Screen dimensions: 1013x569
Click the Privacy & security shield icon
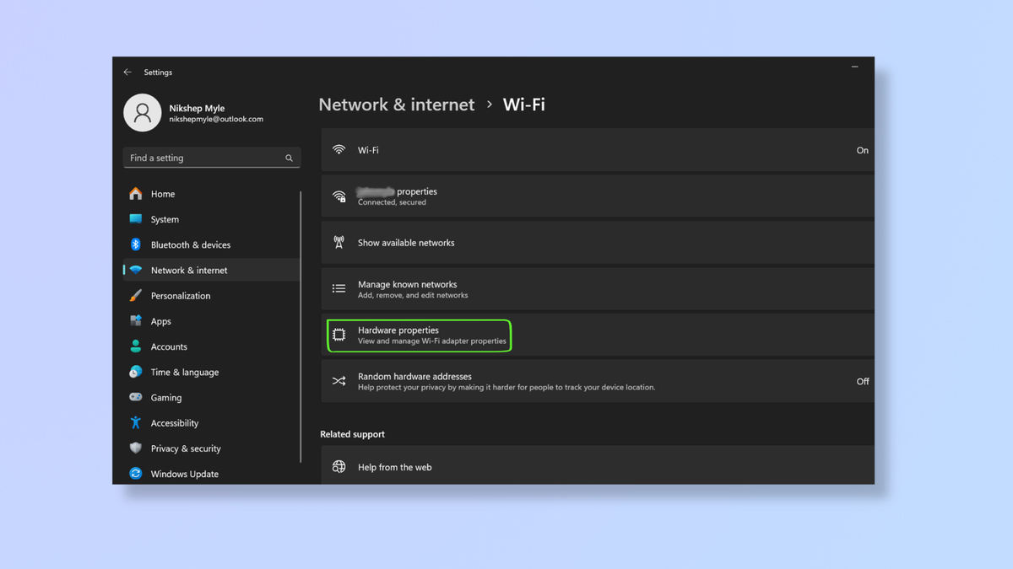coord(136,448)
